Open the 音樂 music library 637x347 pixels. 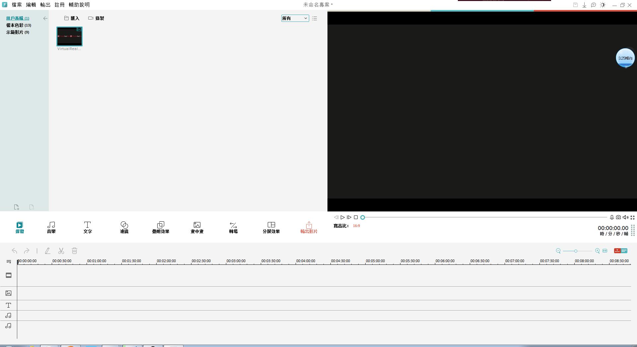point(51,228)
